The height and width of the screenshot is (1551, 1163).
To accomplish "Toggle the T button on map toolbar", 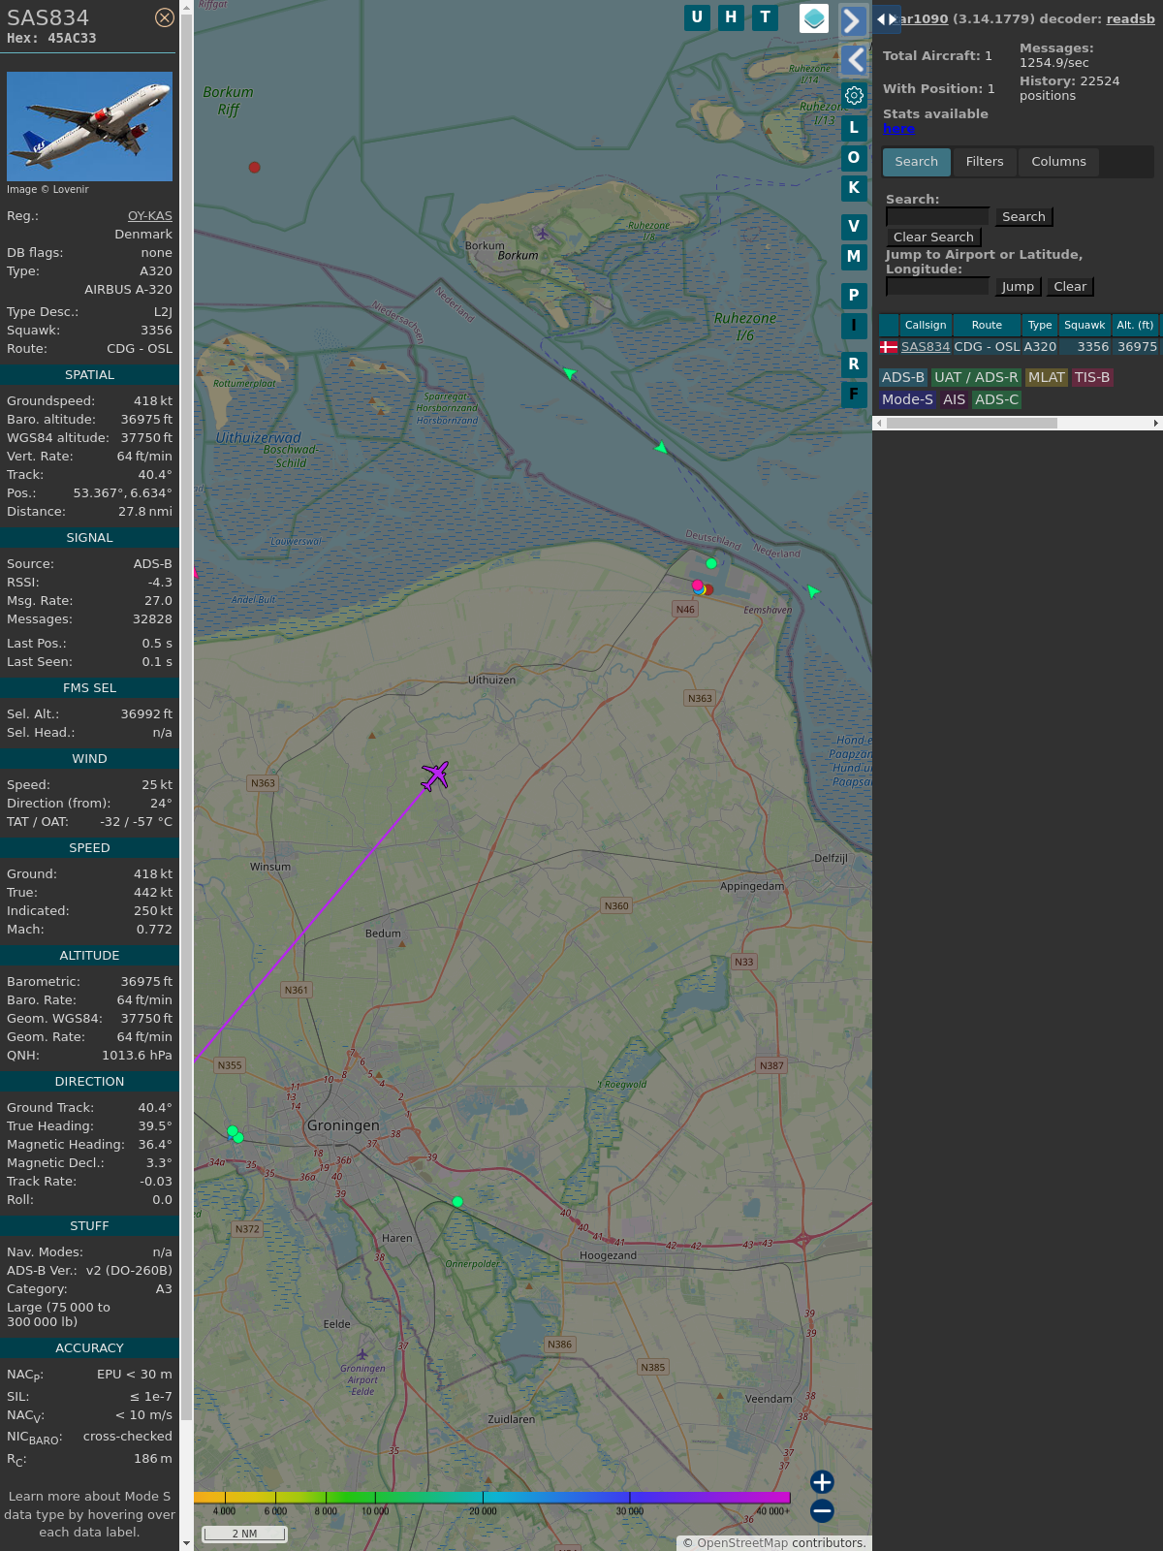I will tap(766, 17).
